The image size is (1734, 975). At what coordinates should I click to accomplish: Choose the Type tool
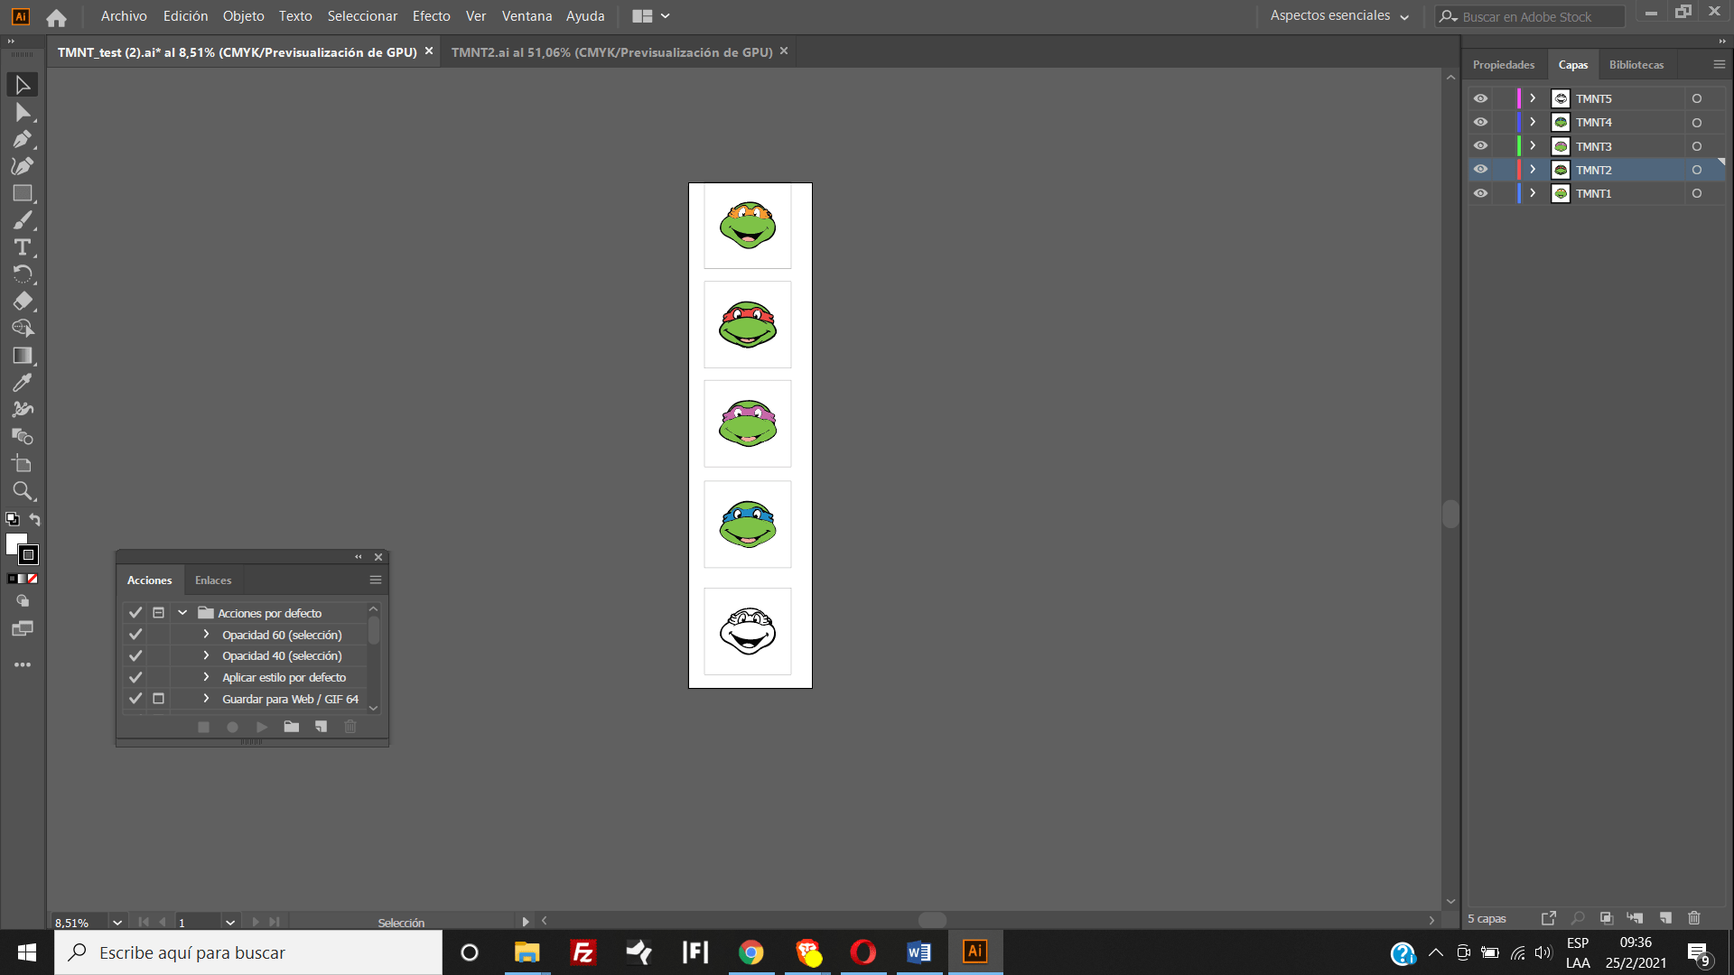tap(22, 247)
